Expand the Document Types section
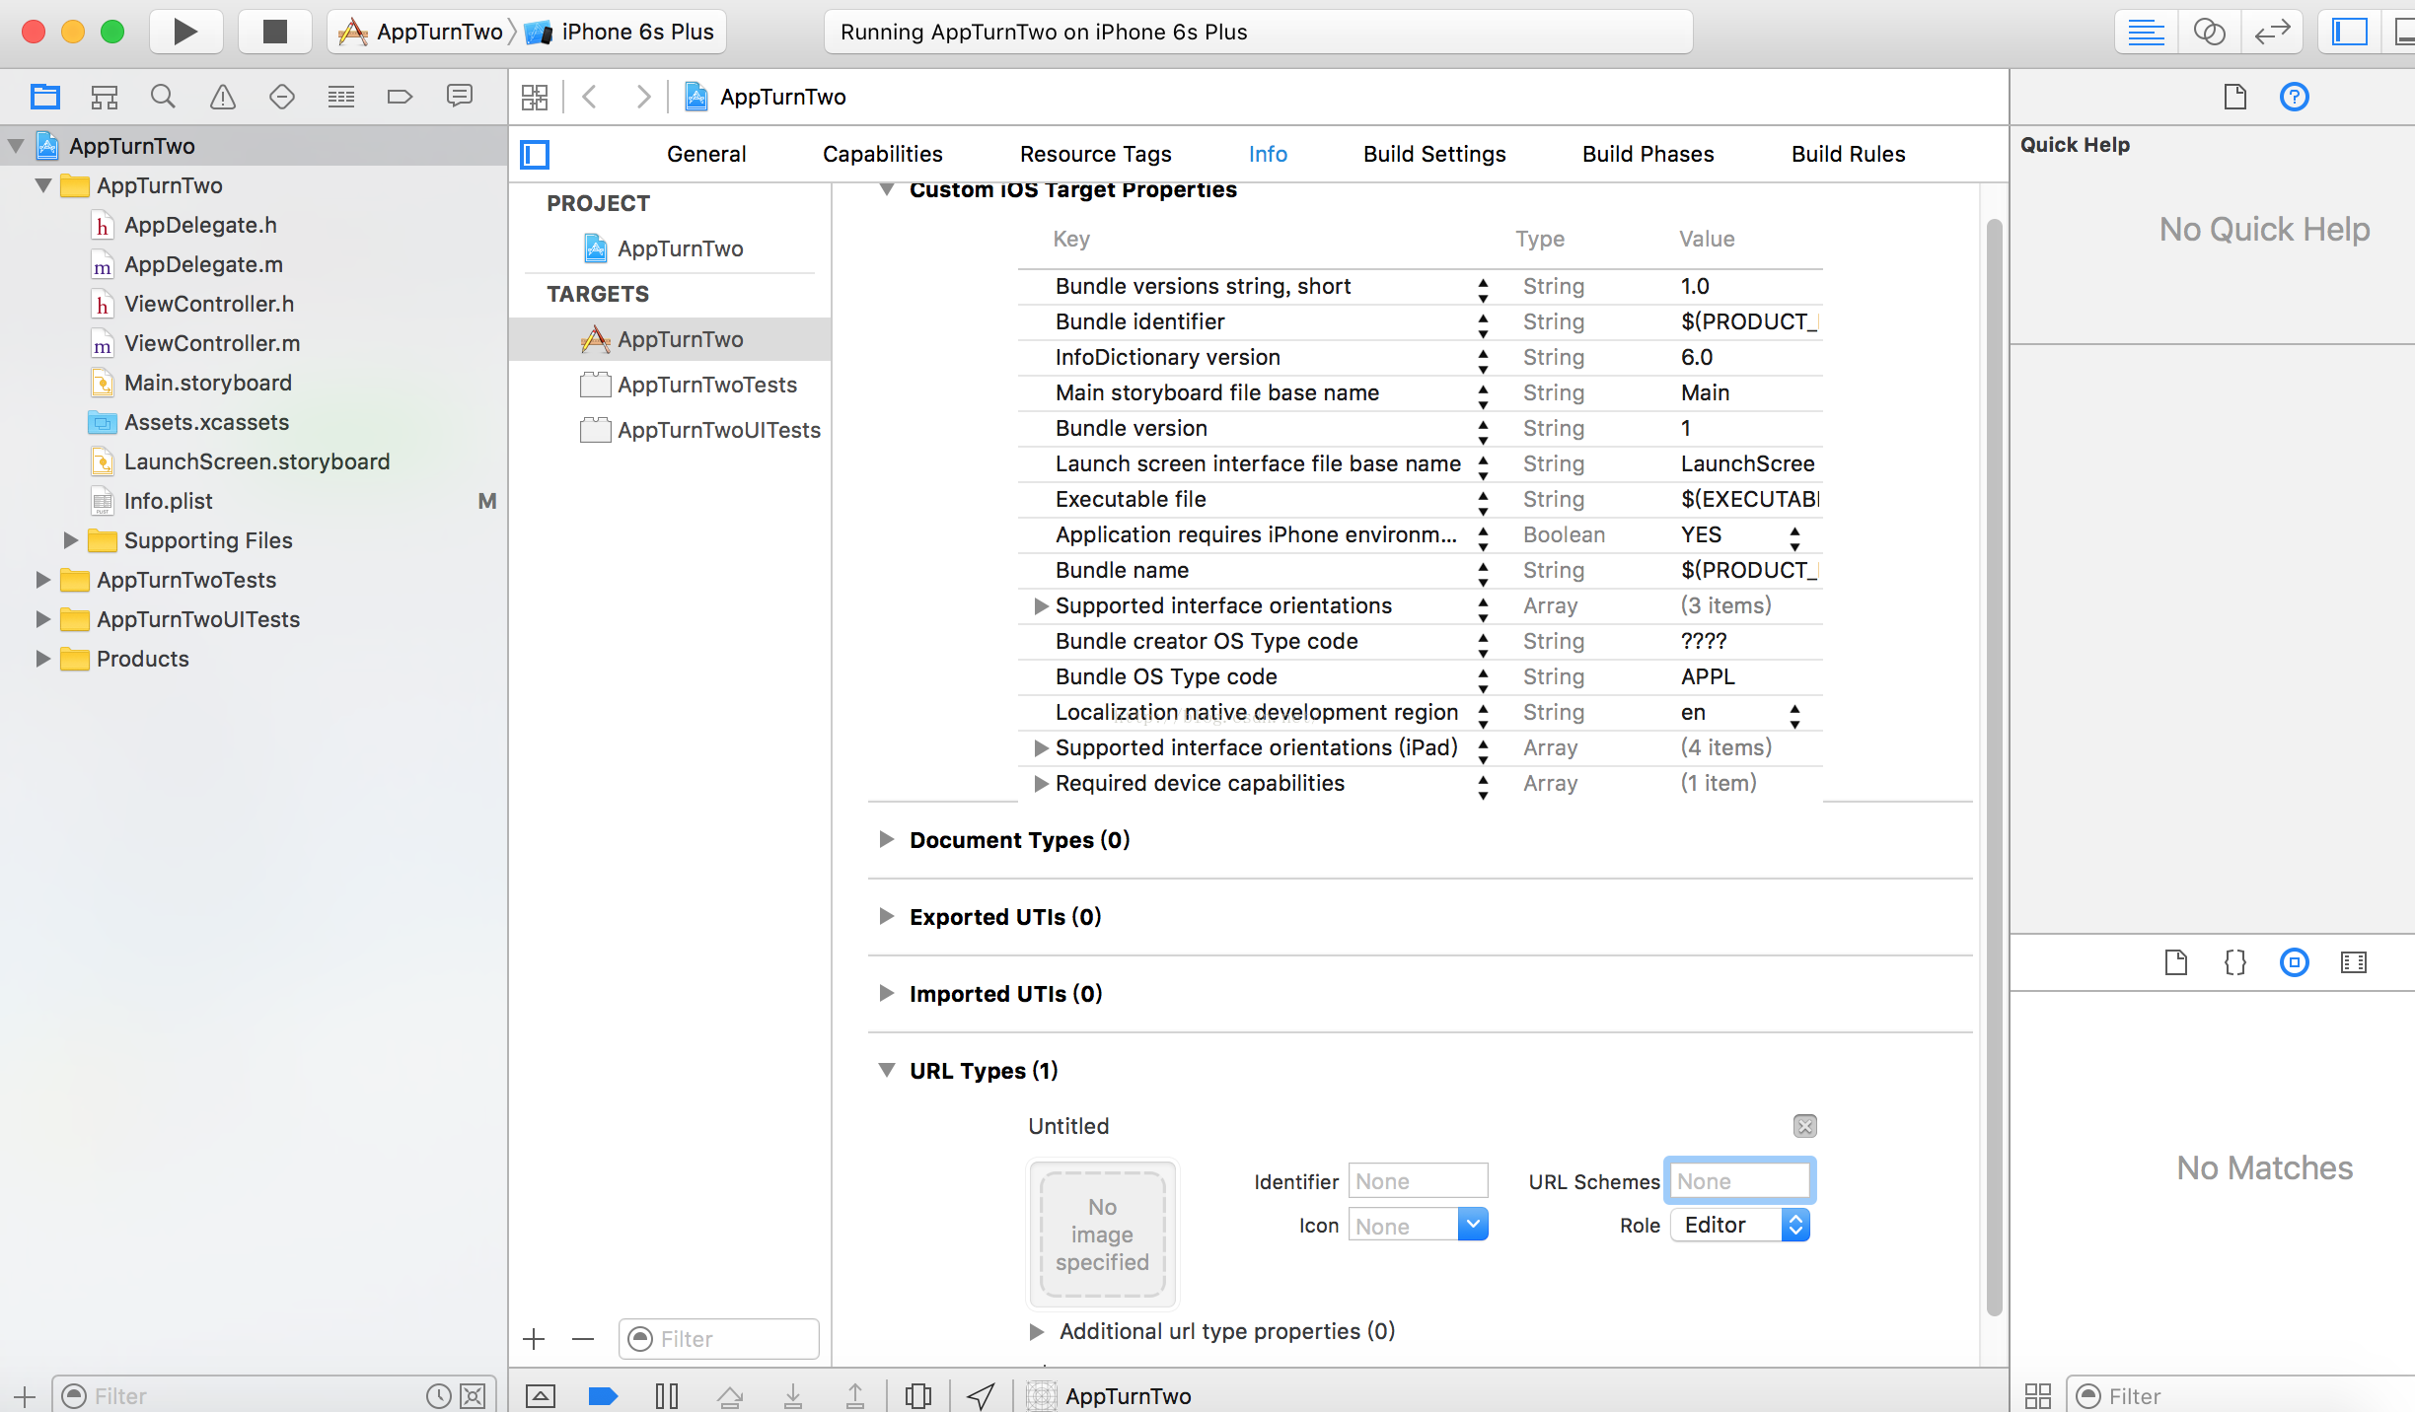Viewport: 2415px width, 1412px height. (887, 839)
